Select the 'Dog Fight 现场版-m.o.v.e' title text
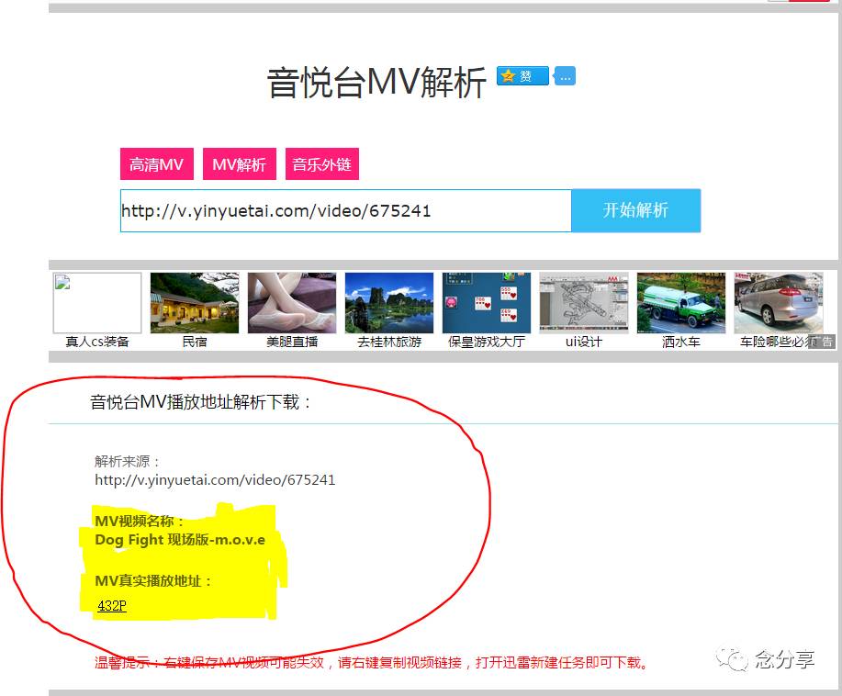Screen dimensions: 842x696 [180, 540]
